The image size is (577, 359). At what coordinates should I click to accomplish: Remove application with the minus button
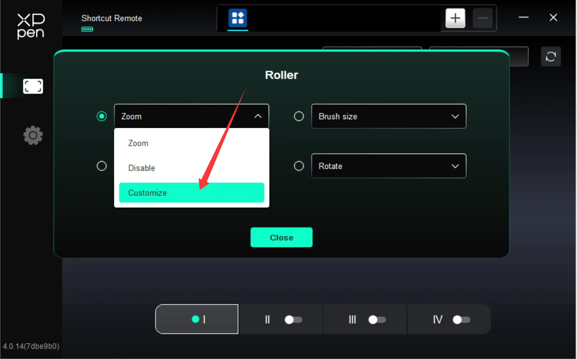pos(482,18)
